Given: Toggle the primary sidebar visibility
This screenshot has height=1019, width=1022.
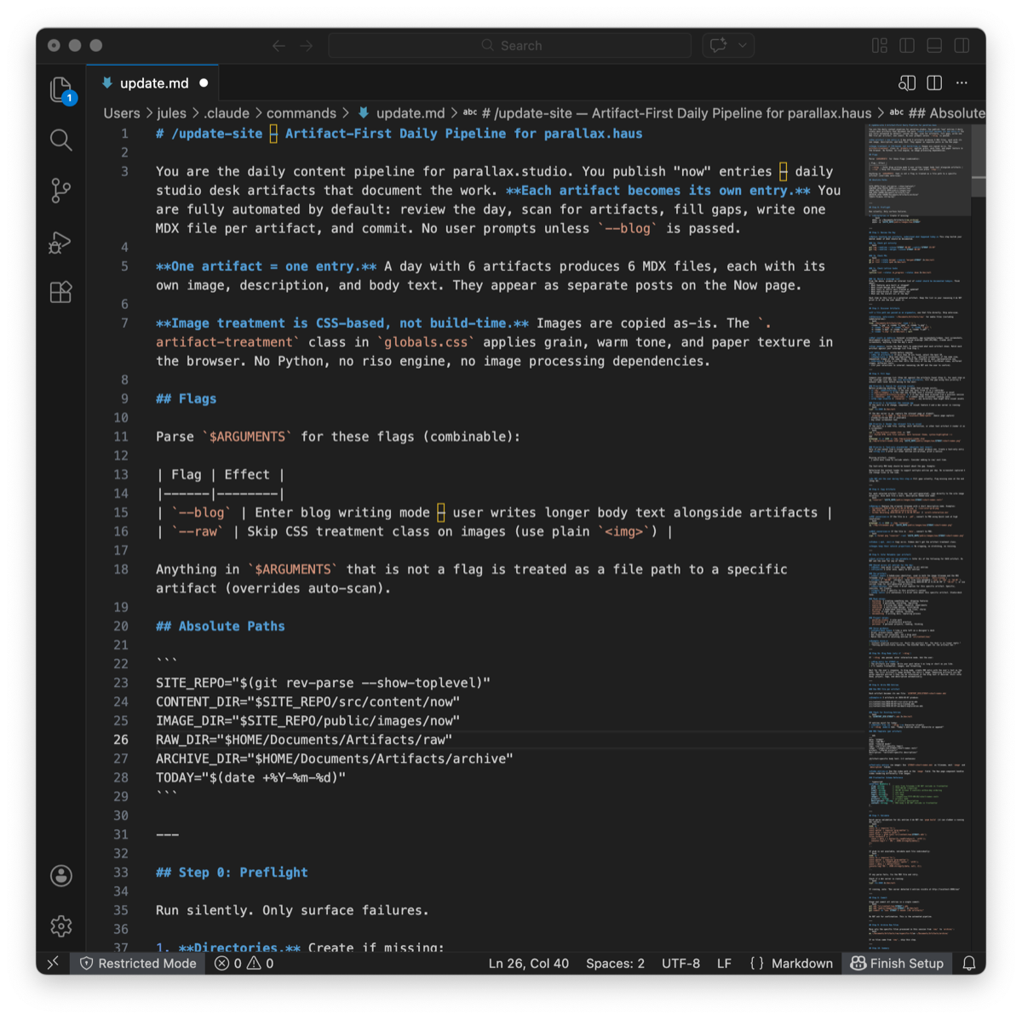Looking at the screenshot, I should pyautogui.click(x=906, y=45).
